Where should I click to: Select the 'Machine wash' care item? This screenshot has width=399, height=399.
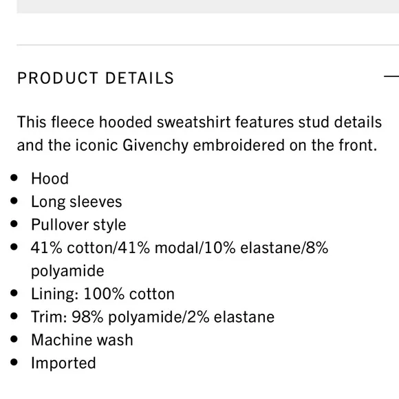click(82, 340)
